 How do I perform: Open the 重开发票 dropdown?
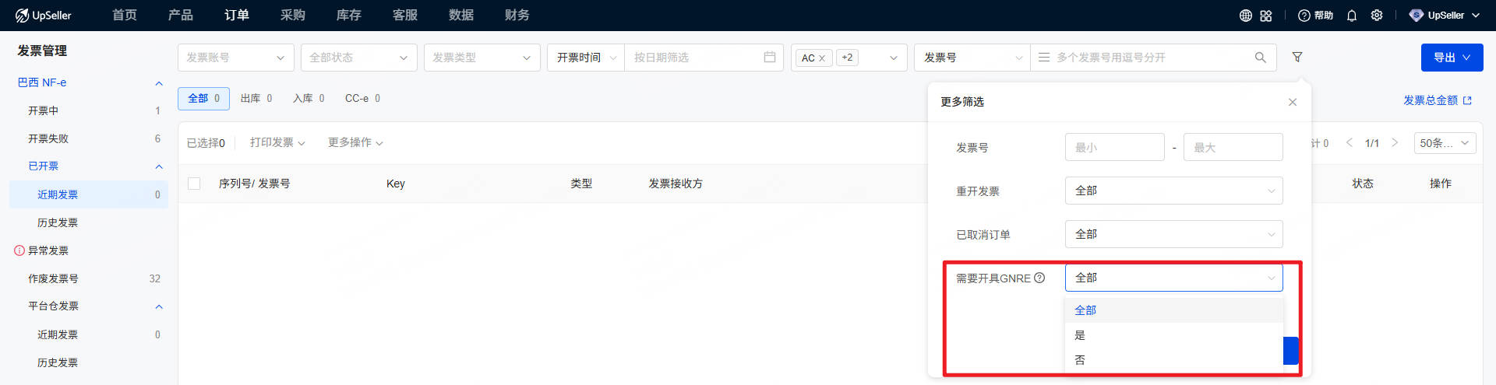click(x=1173, y=191)
